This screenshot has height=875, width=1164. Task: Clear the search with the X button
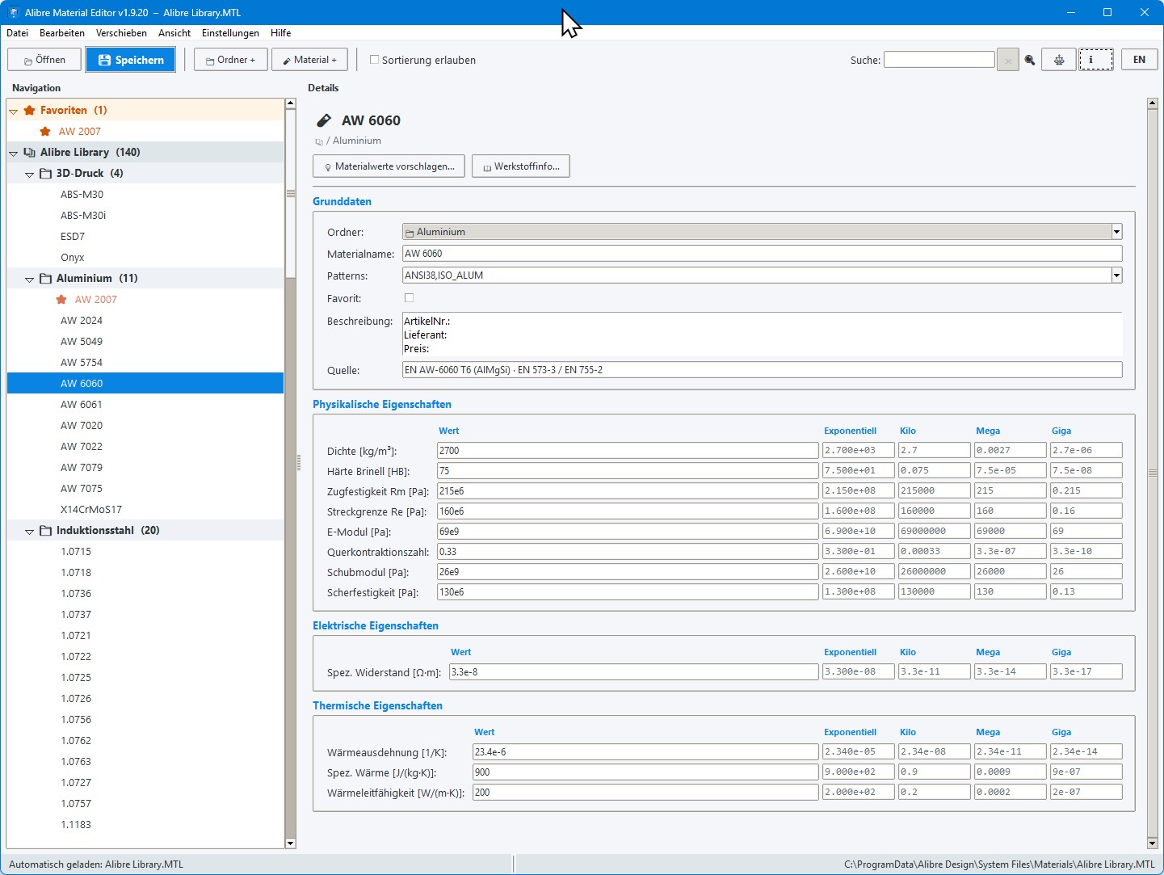1008,61
